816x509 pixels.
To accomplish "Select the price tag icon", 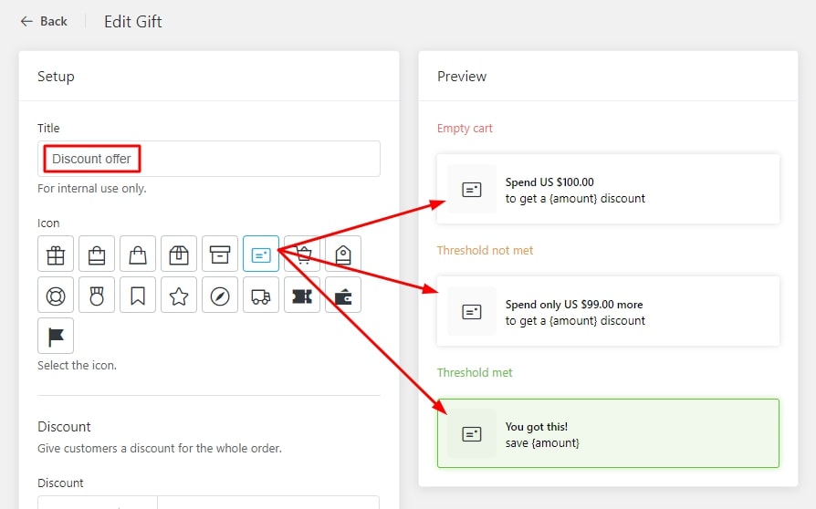I will point(343,254).
